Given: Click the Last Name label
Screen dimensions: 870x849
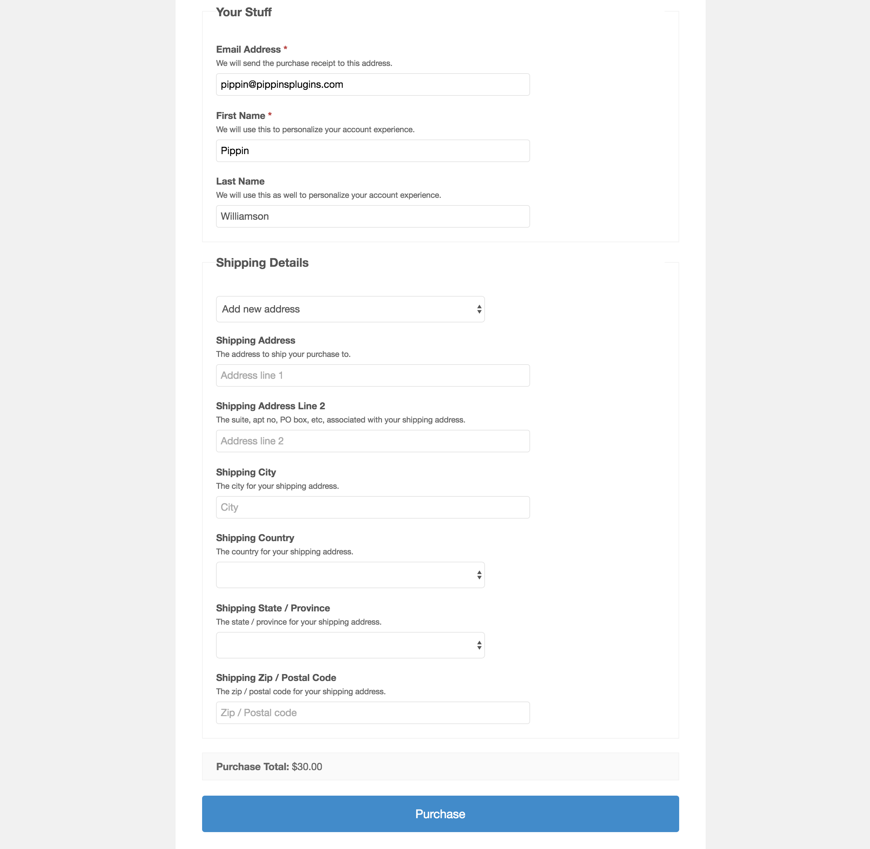Looking at the screenshot, I should point(240,182).
